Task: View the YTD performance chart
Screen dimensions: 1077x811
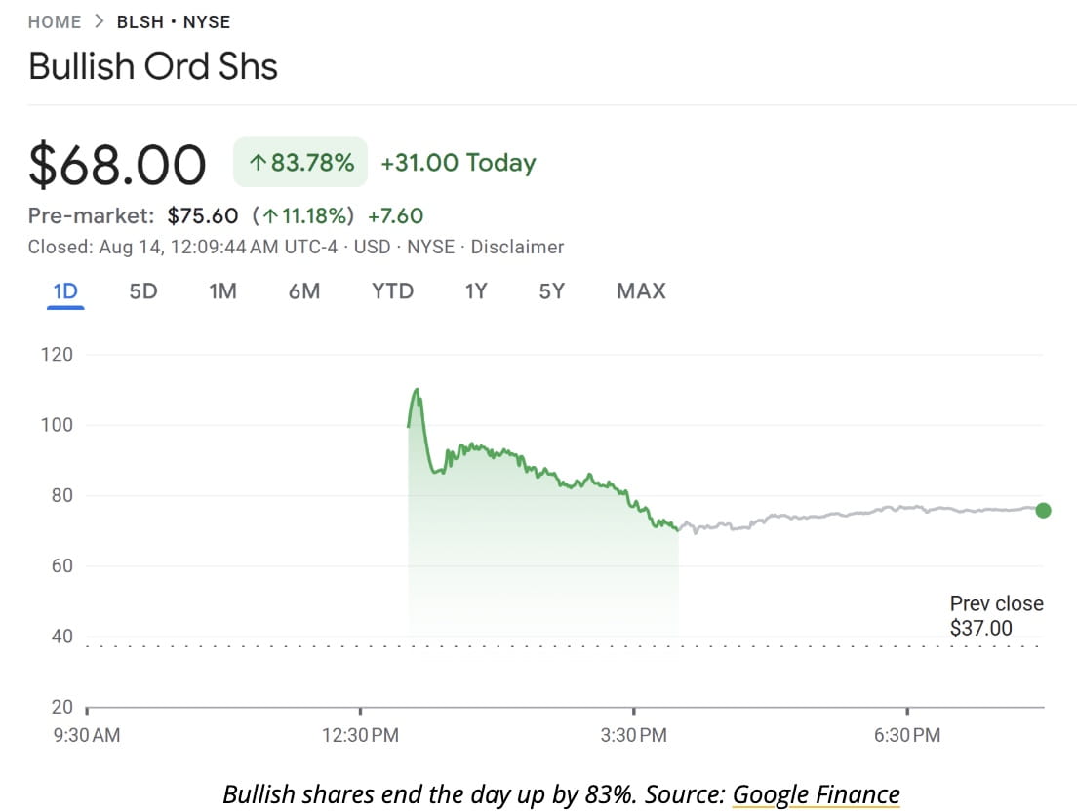Action: (391, 290)
